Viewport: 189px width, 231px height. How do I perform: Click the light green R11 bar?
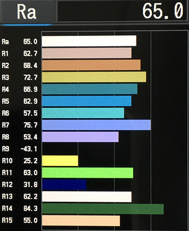tap(88, 173)
